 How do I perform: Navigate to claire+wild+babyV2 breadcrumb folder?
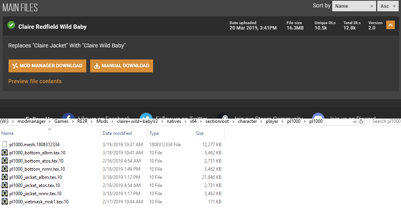[137, 121]
